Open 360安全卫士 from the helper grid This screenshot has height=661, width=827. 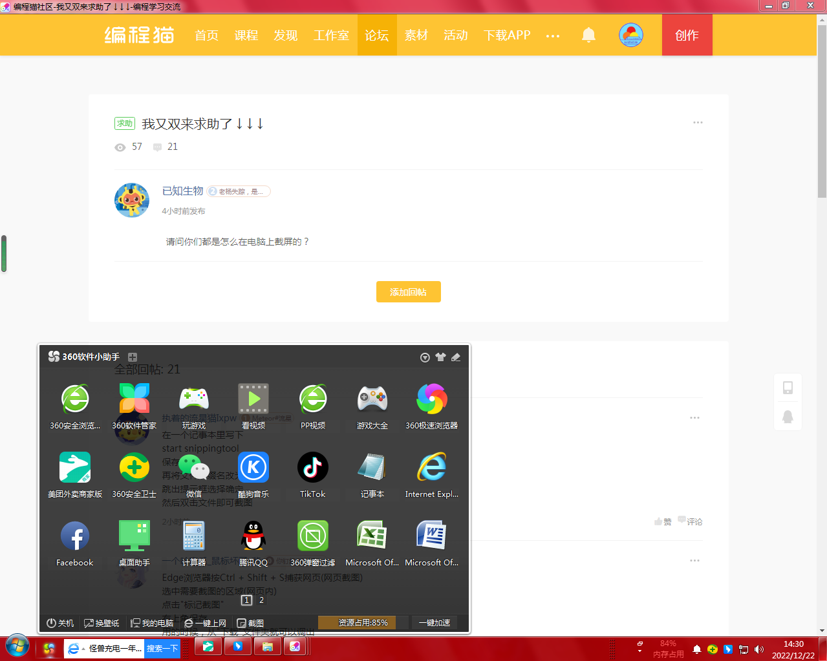pyautogui.click(x=134, y=474)
